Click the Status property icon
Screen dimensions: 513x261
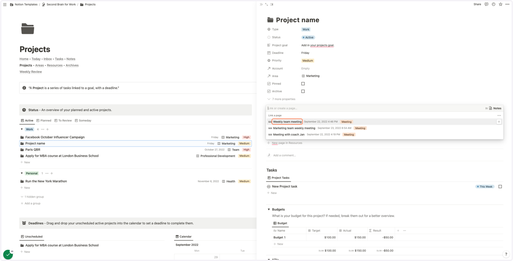coord(269,37)
